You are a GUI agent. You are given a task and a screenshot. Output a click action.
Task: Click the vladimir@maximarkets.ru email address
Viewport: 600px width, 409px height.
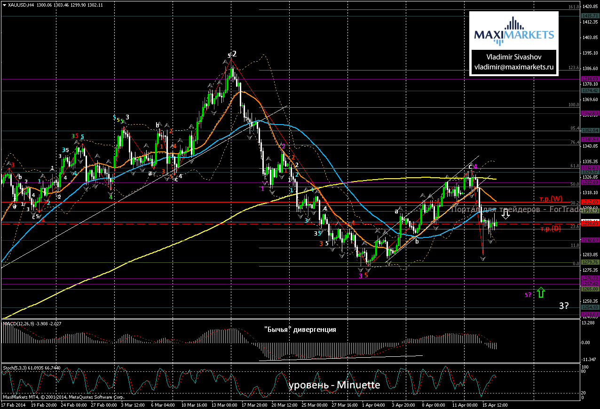[x=514, y=67]
